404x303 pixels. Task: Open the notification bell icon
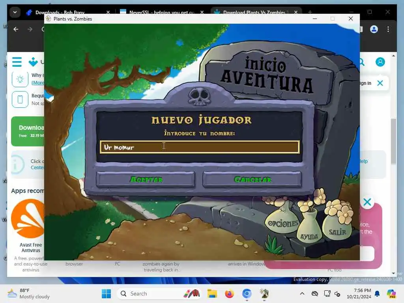(x=377, y=294)
